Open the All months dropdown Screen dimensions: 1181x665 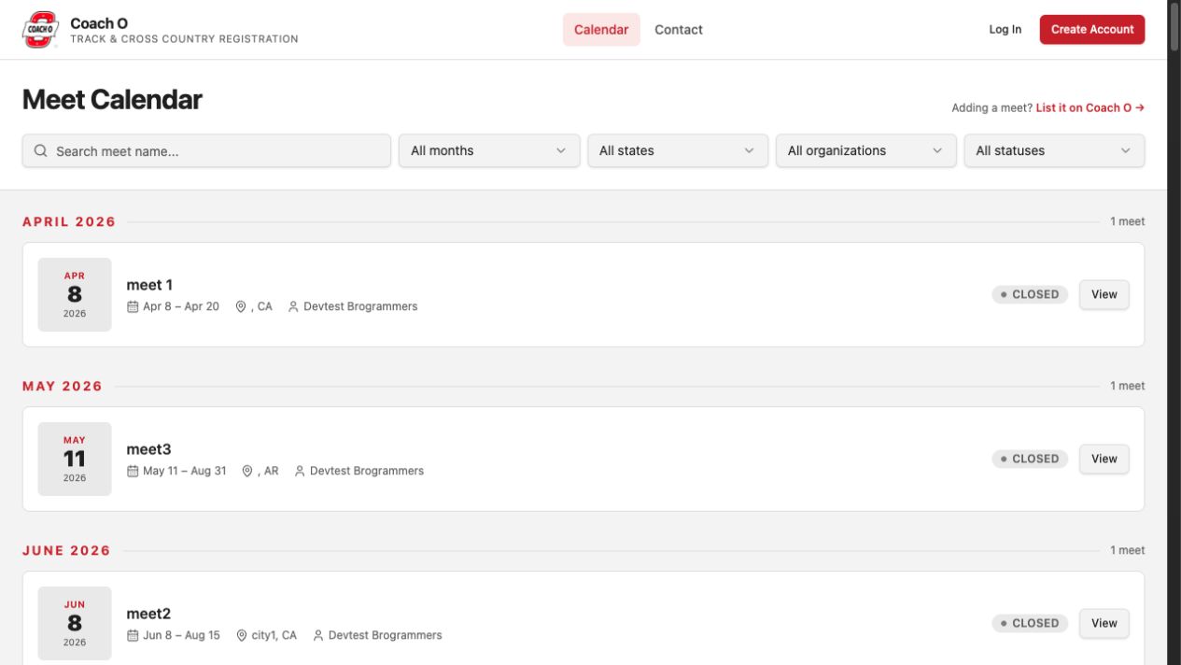pyautogui.click(x=489, y=151)
